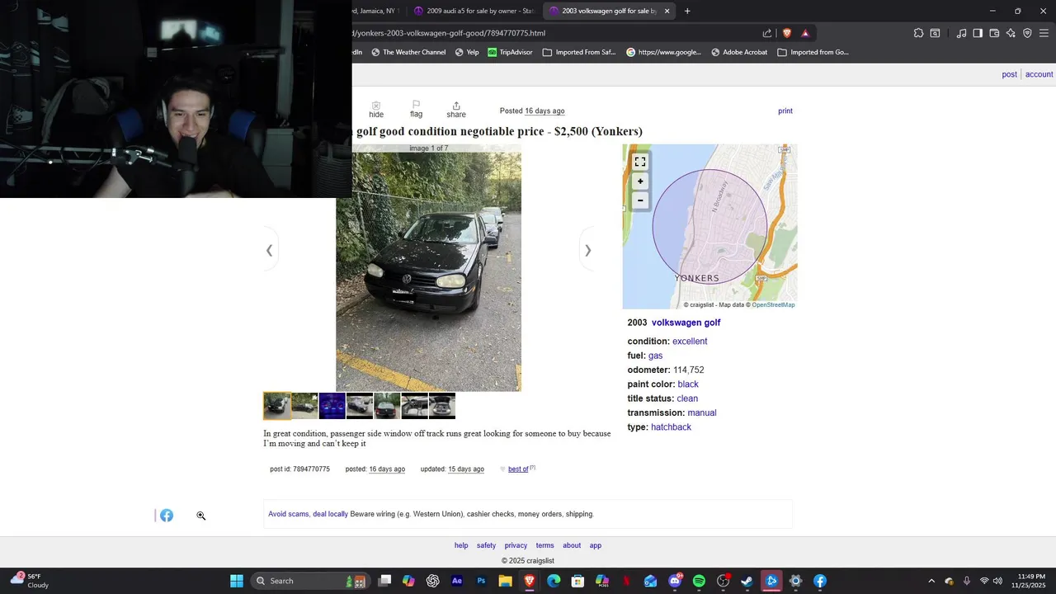Click the best of link
The width and height of the screenshot is (1056, 594).
[x=518, y=469]
